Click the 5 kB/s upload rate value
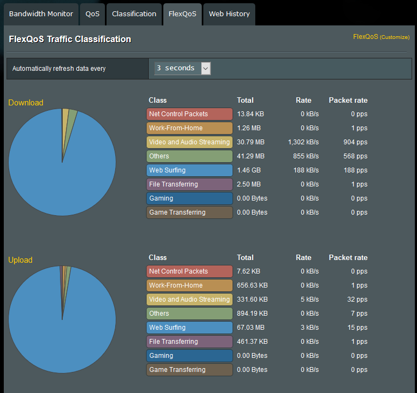Viewport: 417px width, 393px height. tap(309, 299)
